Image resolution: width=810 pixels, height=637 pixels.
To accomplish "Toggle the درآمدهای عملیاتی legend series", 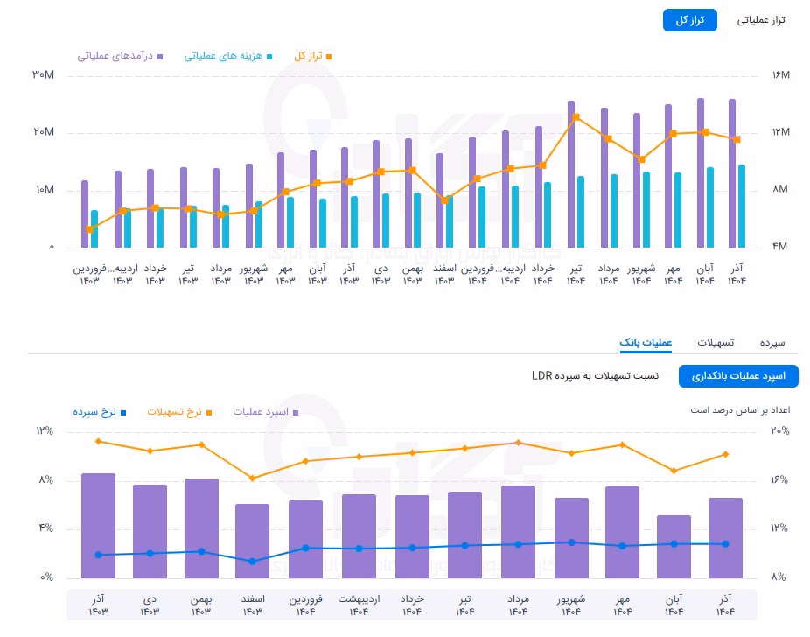I will [x=120, y=56].
